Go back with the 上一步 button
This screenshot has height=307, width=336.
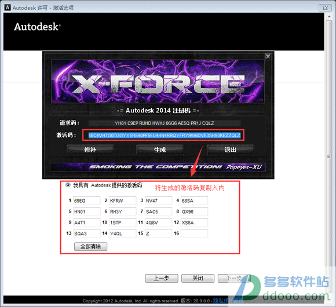(x=162, y=278)
